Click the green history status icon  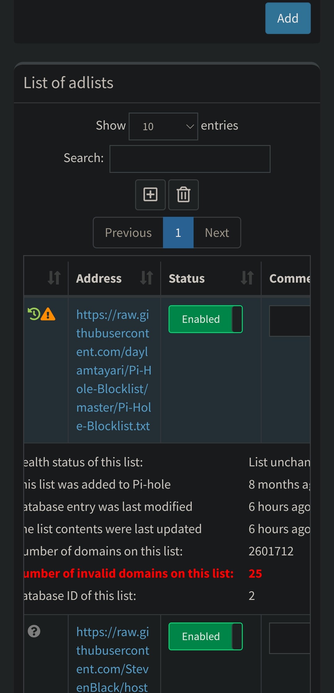(x=34, y=314)
